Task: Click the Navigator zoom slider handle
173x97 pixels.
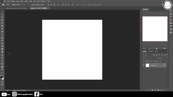Action: click(157, 48)
